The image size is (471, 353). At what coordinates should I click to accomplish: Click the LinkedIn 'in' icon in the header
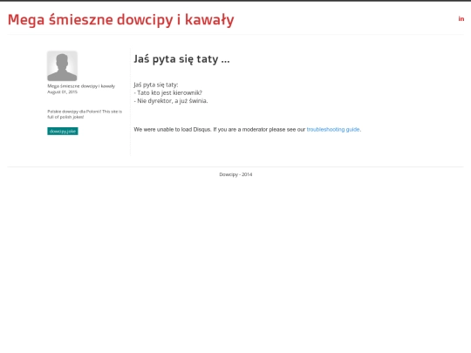click(x=461, y=19)
